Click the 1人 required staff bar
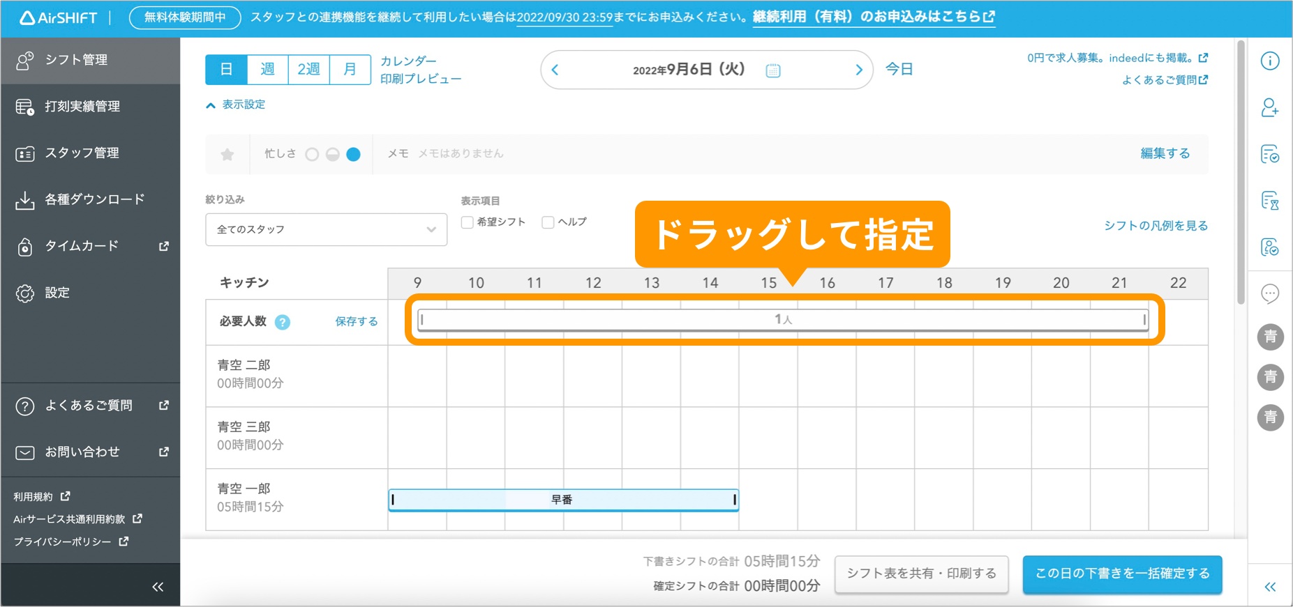1293x607 pixels. click(x=784, y=320)
